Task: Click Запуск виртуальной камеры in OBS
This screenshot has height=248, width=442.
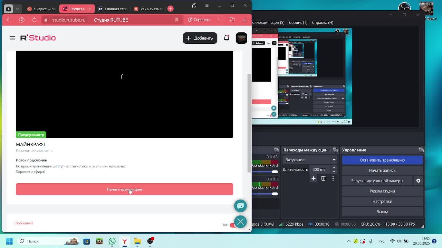Action: [377, 180]
